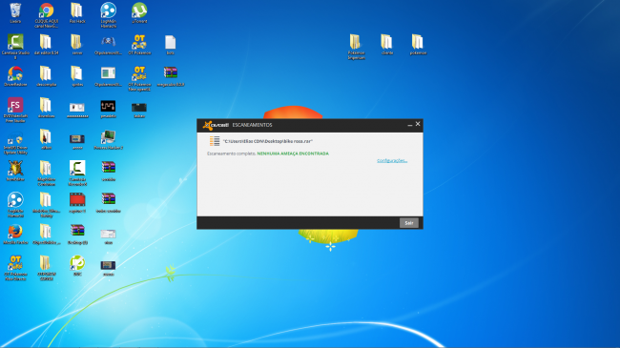Select the sprites folder
The width and height of the screenshot is (620, 348).
click(77, 76)
